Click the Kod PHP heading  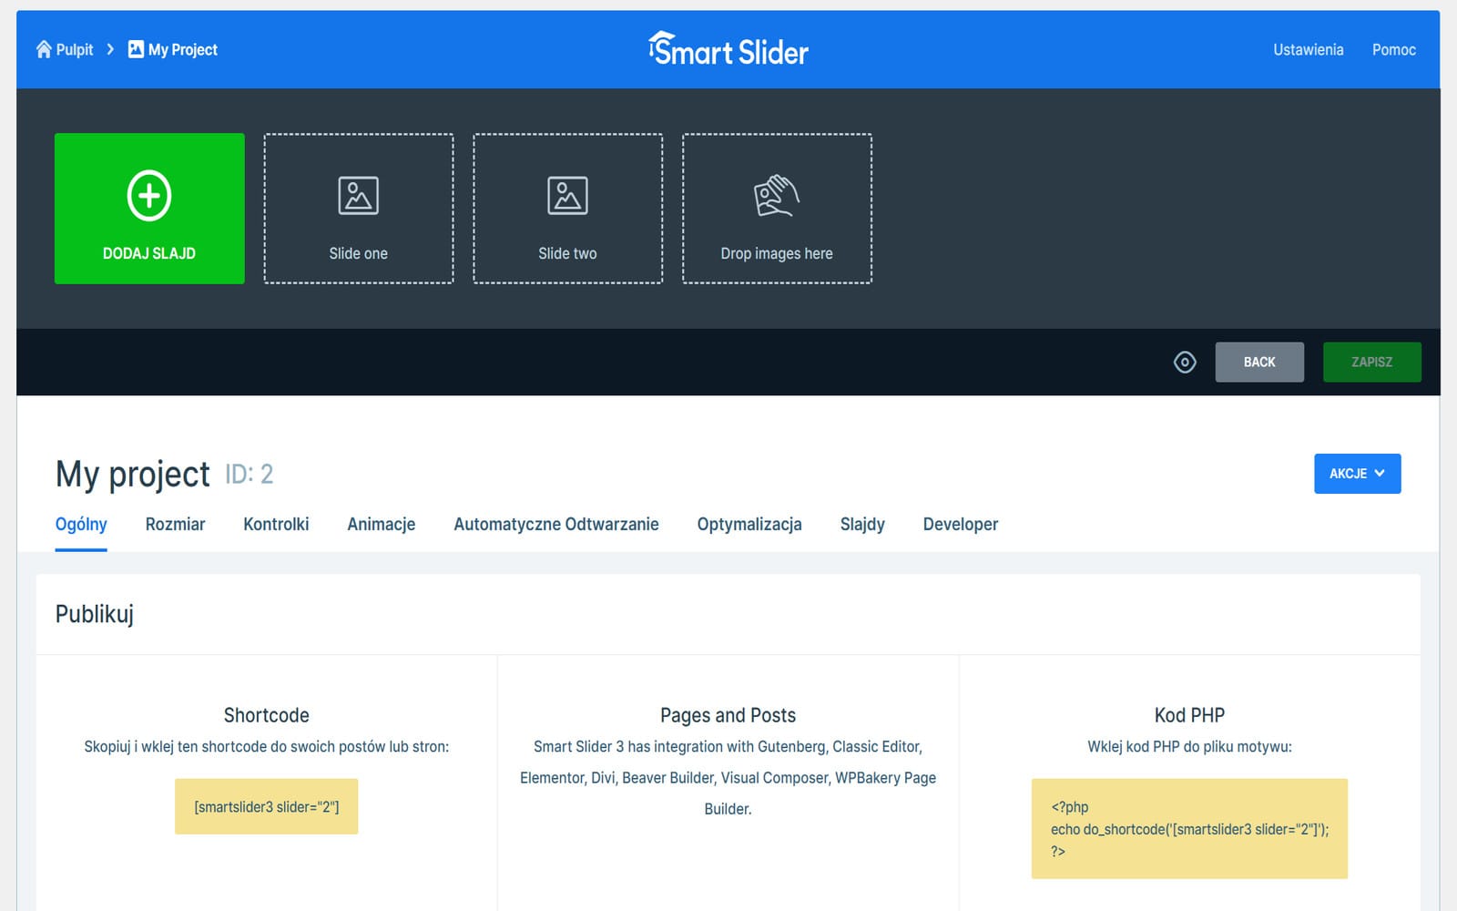(1189, 715)
